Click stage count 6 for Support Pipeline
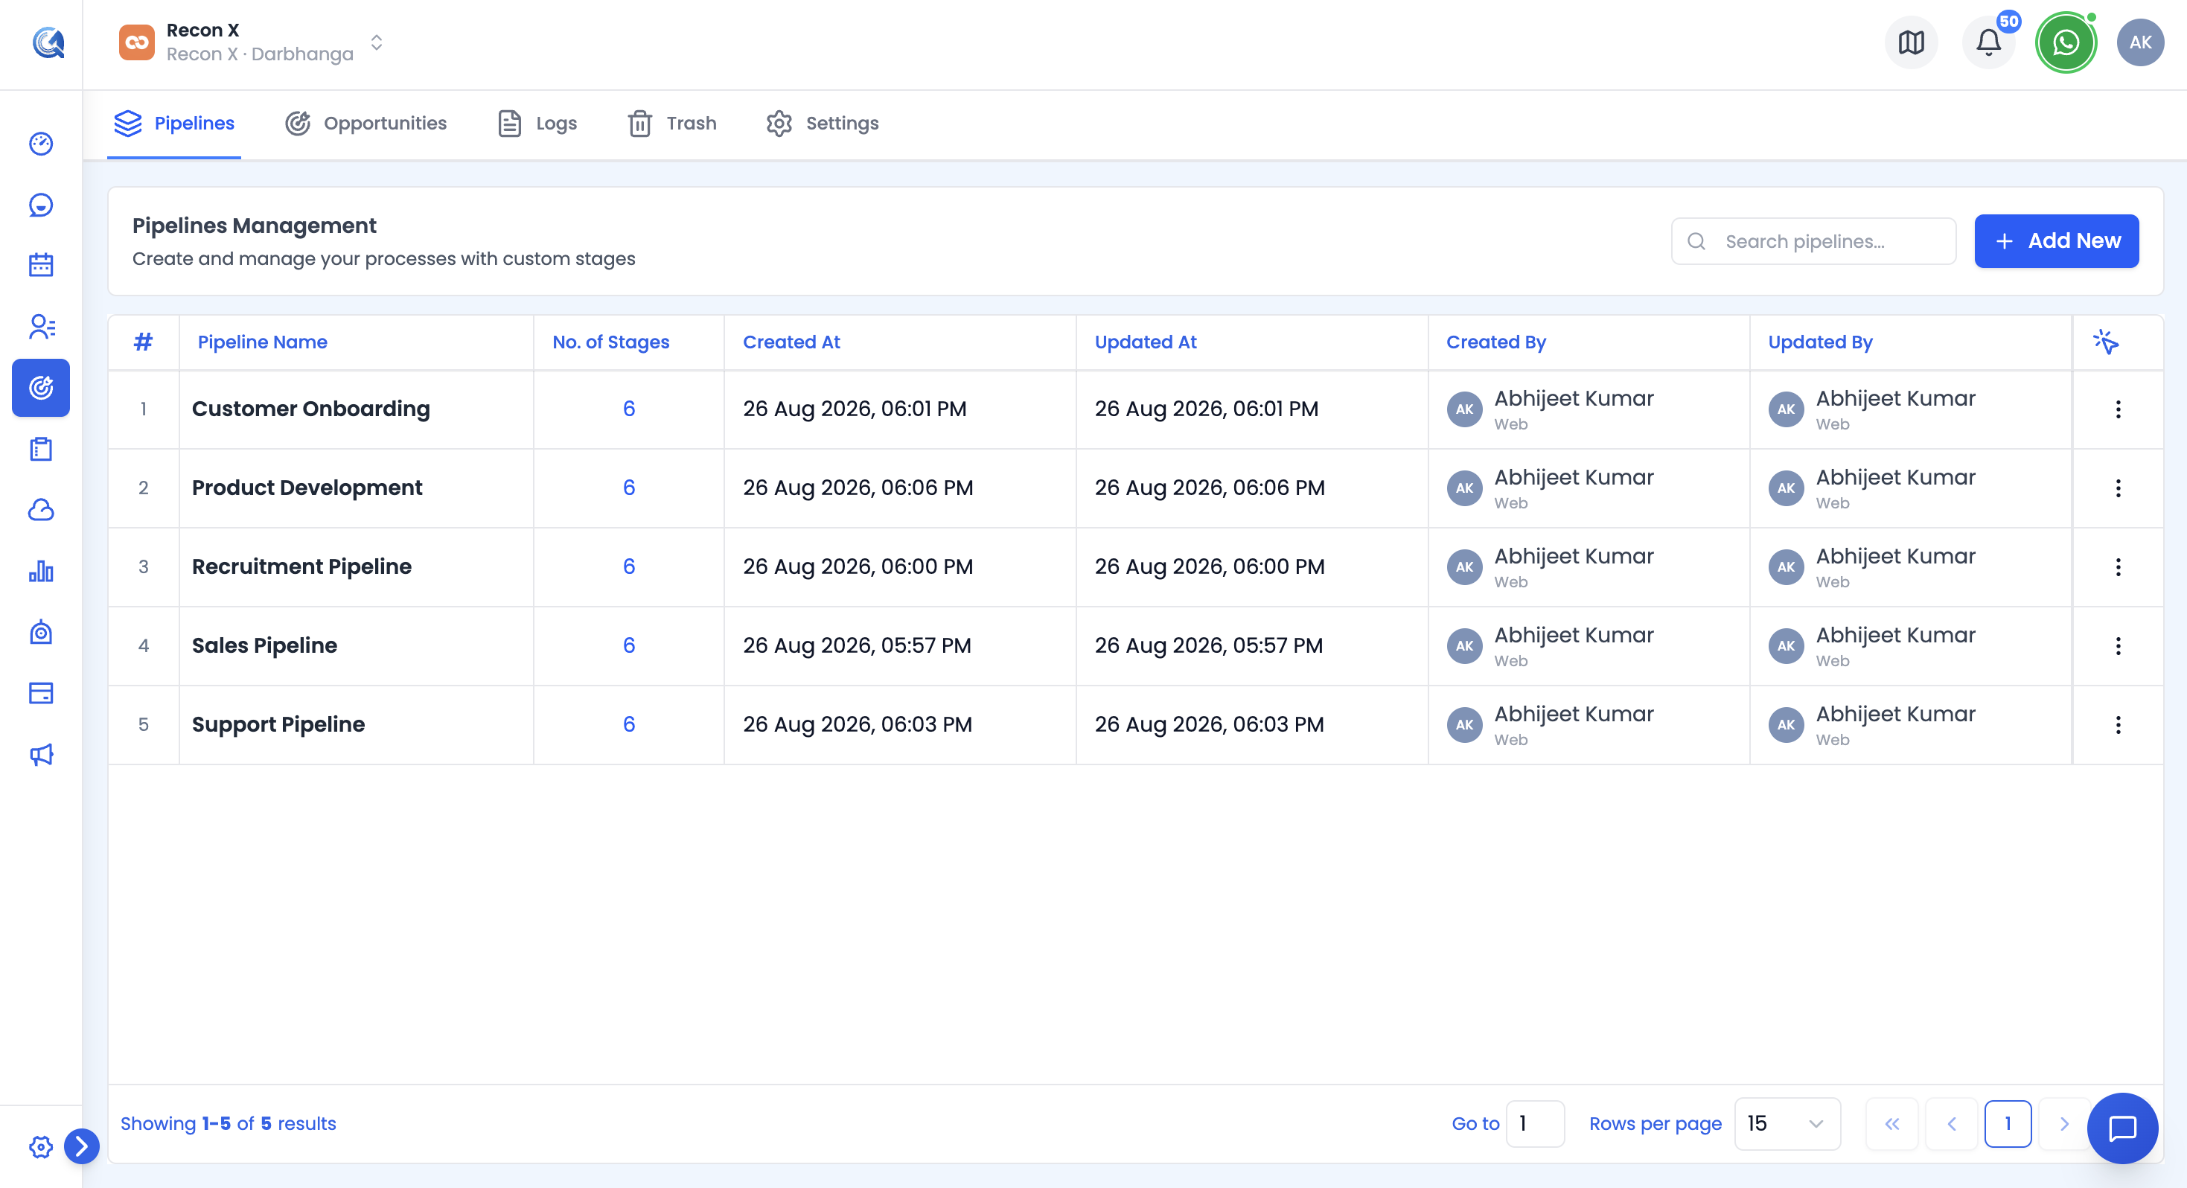2187x1188 pixels. click(x=628, y=724)
